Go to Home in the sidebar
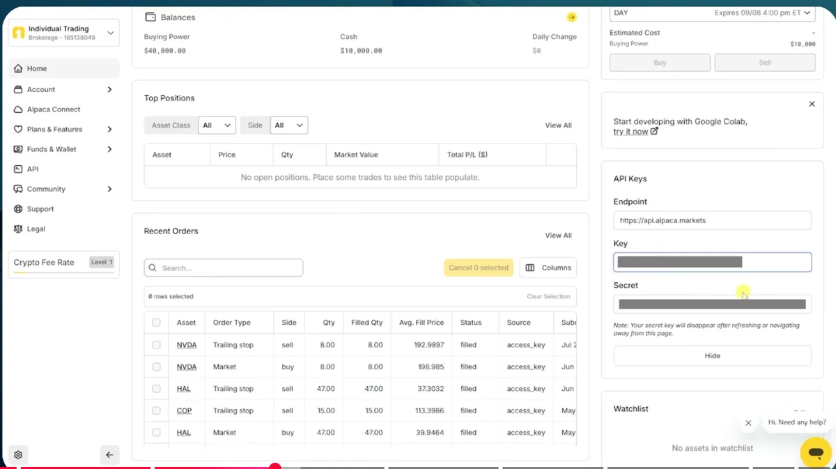Viewport: 836px width, 469px height. click(x=64, y=69)
